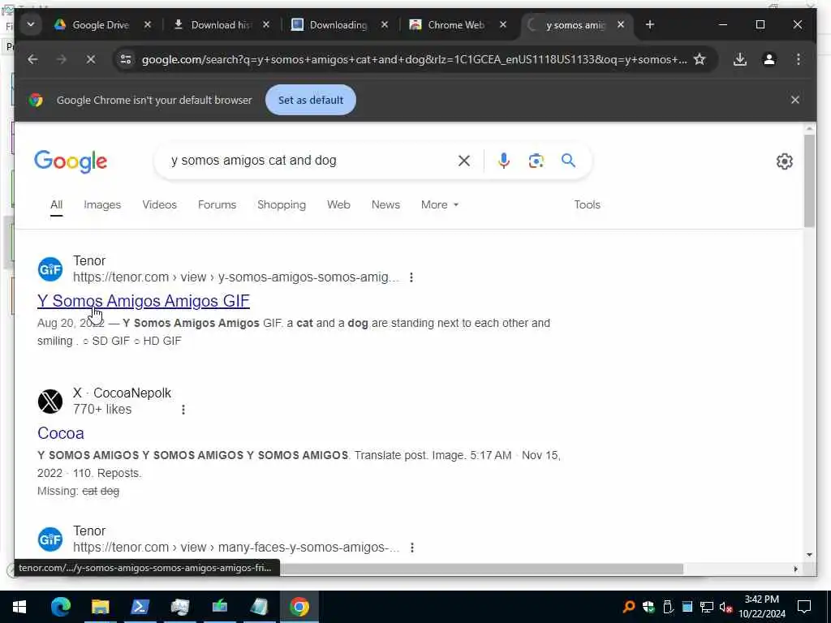Viewport: 831px width, 623px height.
Task: Switch to Web results
Action: (338, 205)
